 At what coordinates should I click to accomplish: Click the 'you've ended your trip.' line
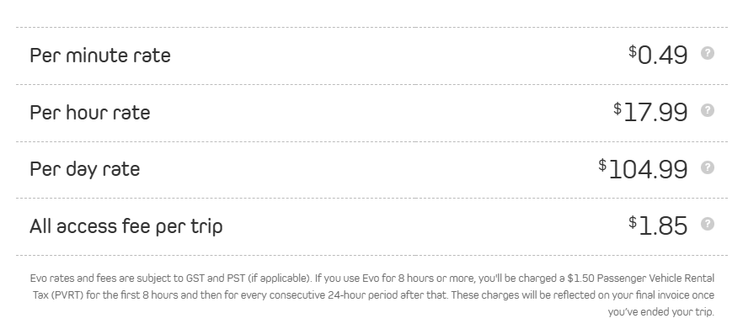[x=661, y=312]
